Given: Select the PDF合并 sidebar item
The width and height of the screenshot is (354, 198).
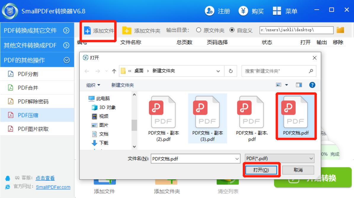Looking at the screenshot, I should coord(37,88).
